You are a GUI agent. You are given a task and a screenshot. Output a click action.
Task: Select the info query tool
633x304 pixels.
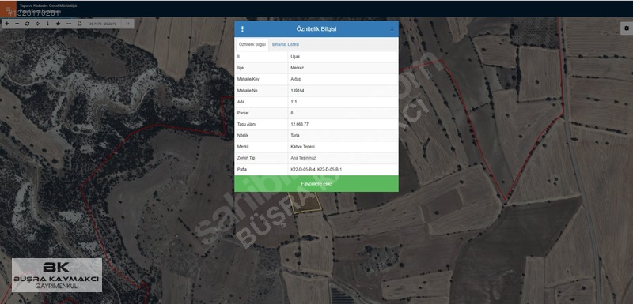click(x=48, y=24)
